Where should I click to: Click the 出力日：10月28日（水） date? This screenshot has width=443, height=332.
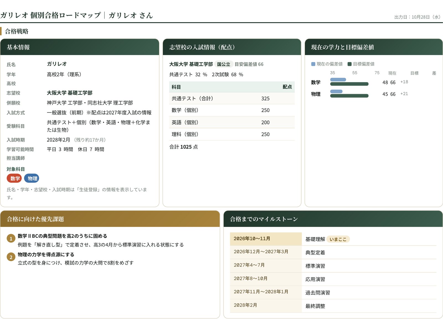click(x=418, y=17)
